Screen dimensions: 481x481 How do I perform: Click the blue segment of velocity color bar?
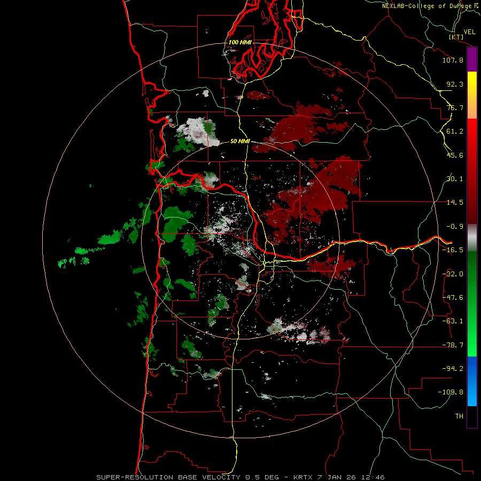click(472, 381)
